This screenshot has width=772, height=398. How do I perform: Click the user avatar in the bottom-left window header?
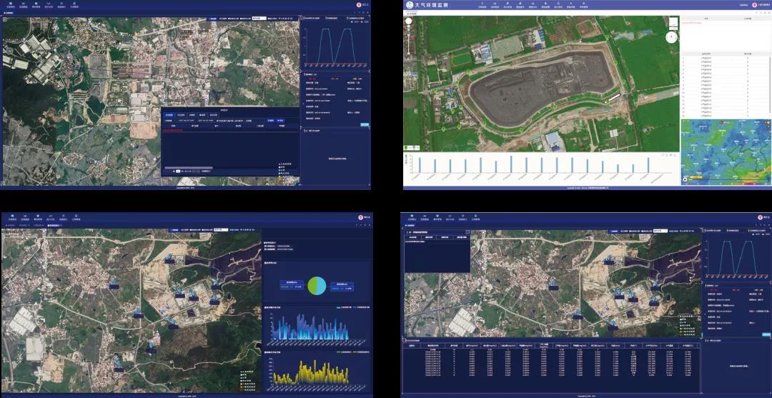pos(360,217)
